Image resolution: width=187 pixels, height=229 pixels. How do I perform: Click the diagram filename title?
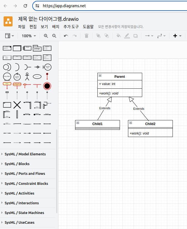(48, 19)
